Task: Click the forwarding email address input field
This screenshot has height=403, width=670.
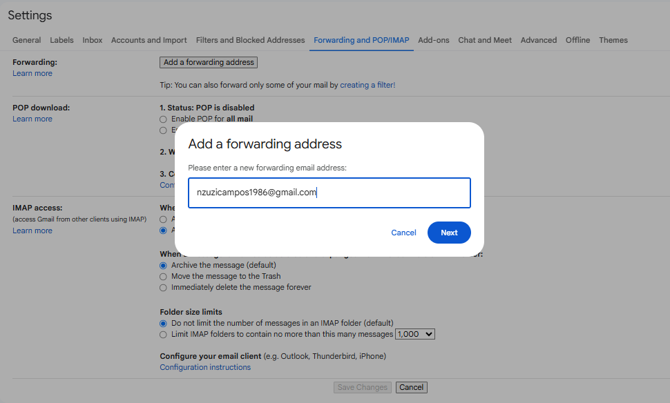Action: 329,193
